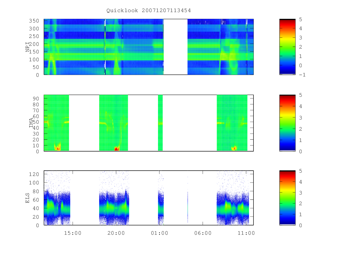Pick the color bar beside the IMA panel
The width and height of the screenshot is (338, 253).
tap(287, 123)
